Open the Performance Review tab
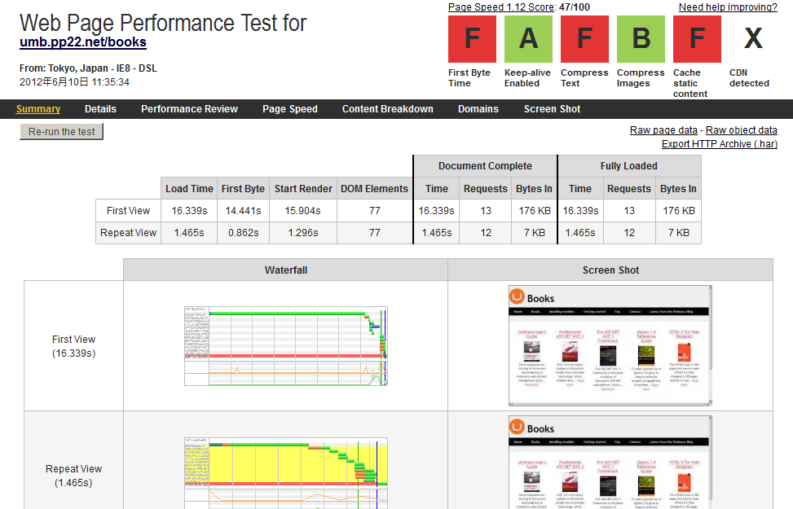This screenshot has width=793, height=509. (x=189, y=108)
